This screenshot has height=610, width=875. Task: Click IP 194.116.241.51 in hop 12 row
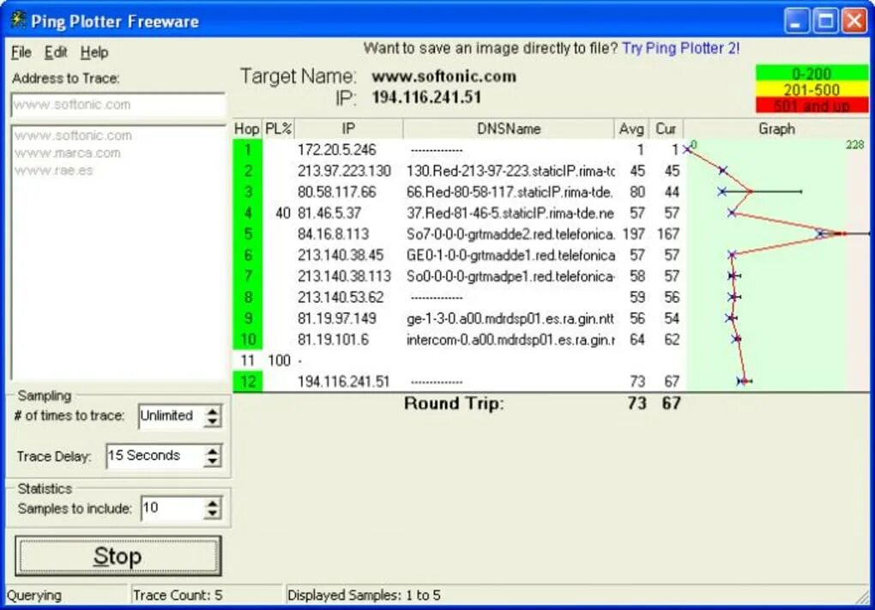[x=343, y=382]
